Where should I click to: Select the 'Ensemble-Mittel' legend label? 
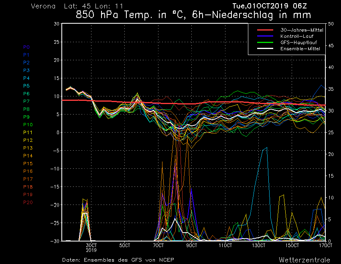pyautogui.click(x=300, y=49)
